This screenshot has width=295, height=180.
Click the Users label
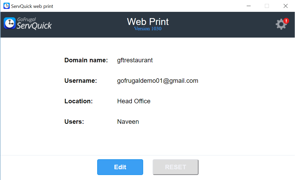tap(74, 122)
